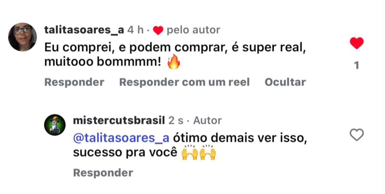Click the '4 h' comment timestamp
The height and width of the screenshot is (194, 385).
pos(136,30)
